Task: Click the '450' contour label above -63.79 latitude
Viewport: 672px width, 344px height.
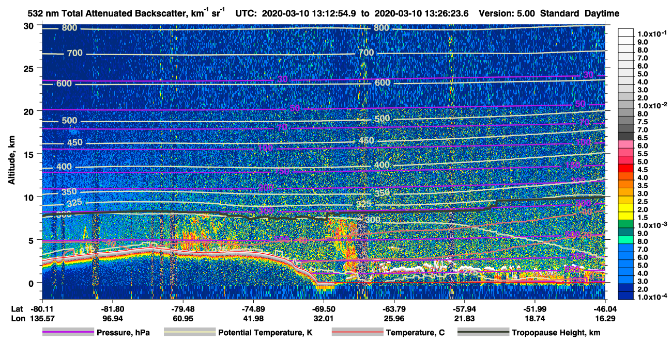Action: (366, 141)
